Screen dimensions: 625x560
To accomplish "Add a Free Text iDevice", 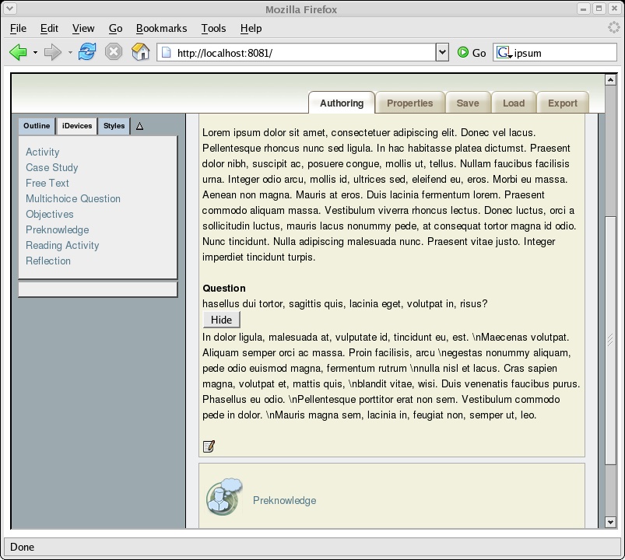I will [x=47, y=183].
